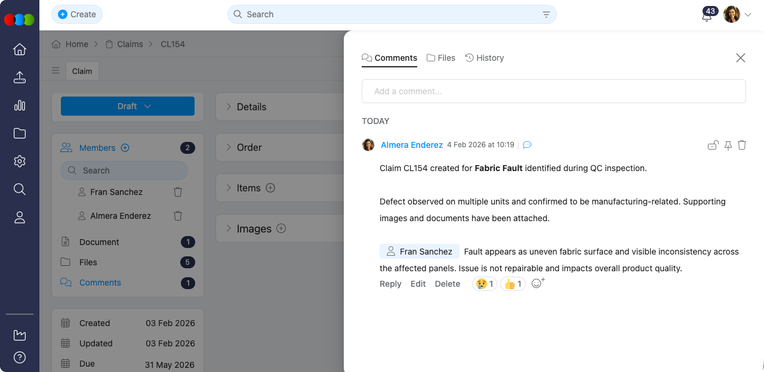Open the Draft status dropdown
This screenshot has width=764, height=372.
[127, 106]
